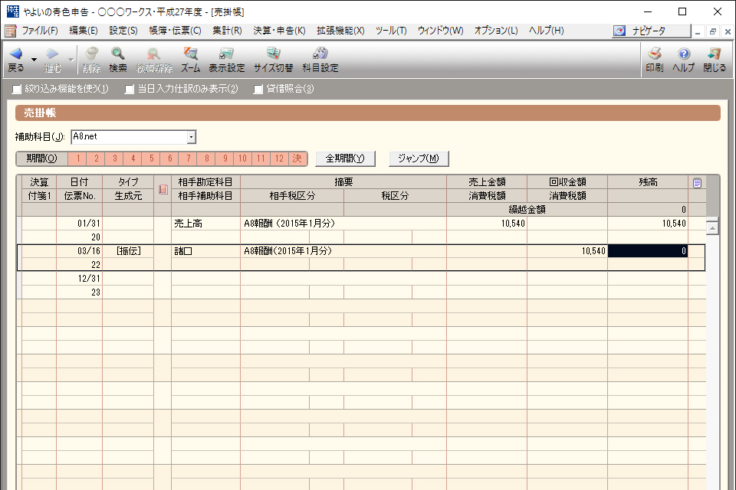Click the 進む (Forward) toolbar icon
Screen dimensions: 736x490
click(x=53, y=60)
